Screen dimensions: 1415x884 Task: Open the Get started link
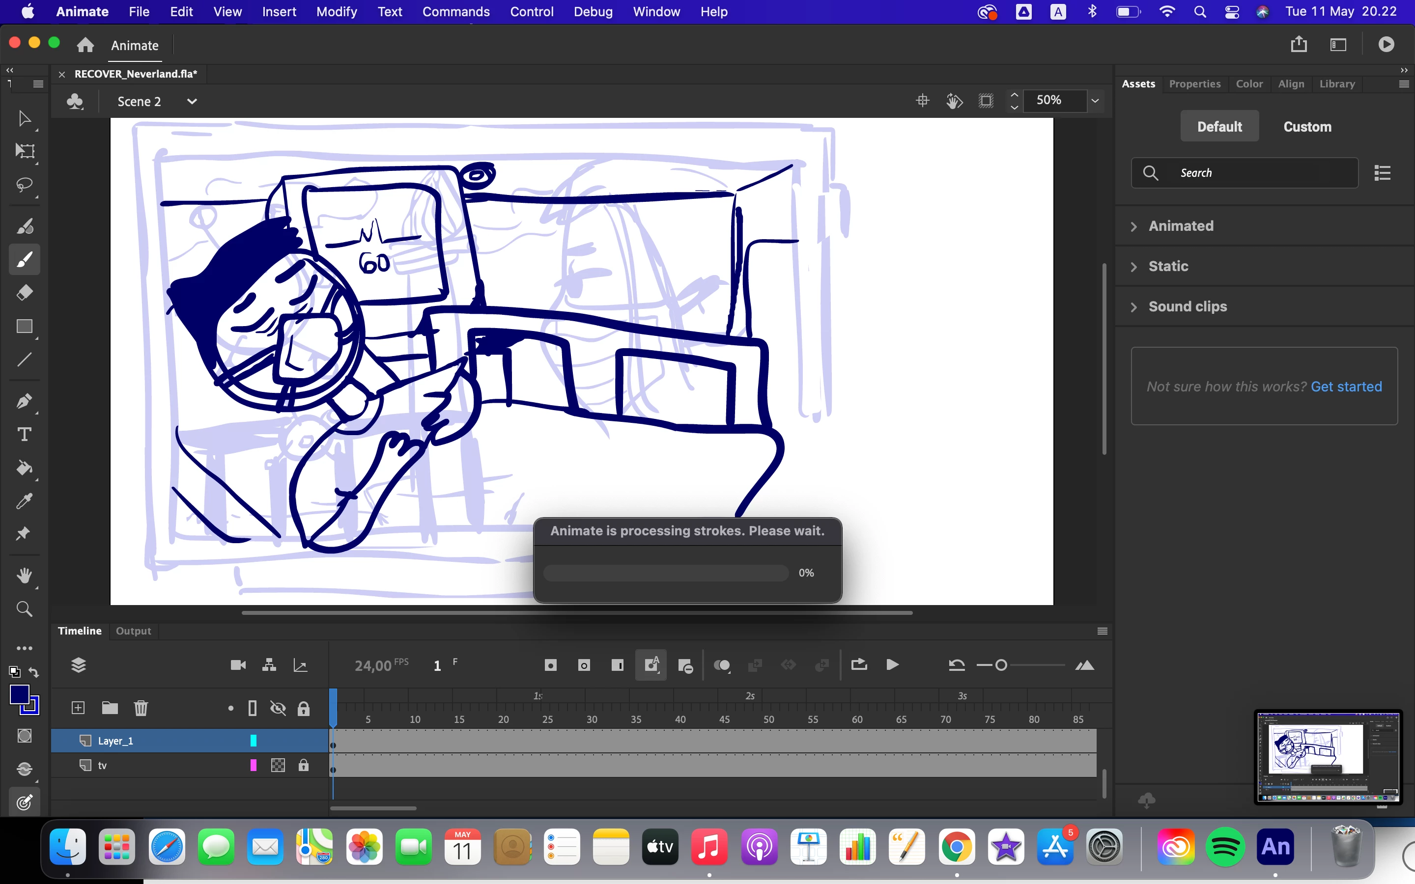pyautogui.click(x=1346, y=387)
